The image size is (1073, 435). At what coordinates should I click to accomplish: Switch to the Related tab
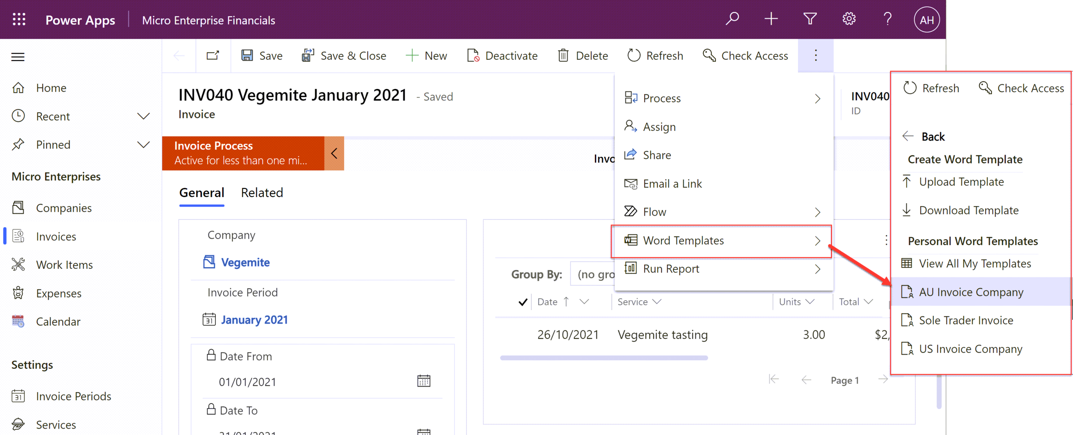(262, 192)
